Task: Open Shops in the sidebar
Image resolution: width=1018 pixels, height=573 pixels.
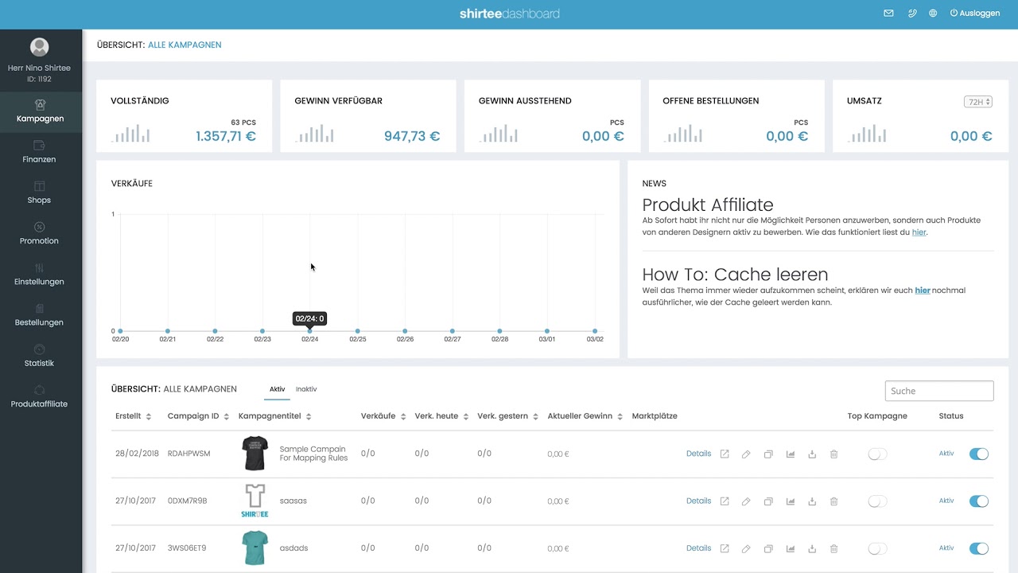Action: [41, 193]
